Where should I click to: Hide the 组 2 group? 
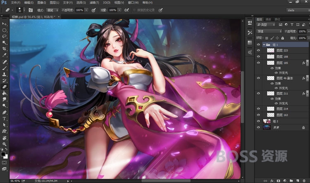(258, 121)
